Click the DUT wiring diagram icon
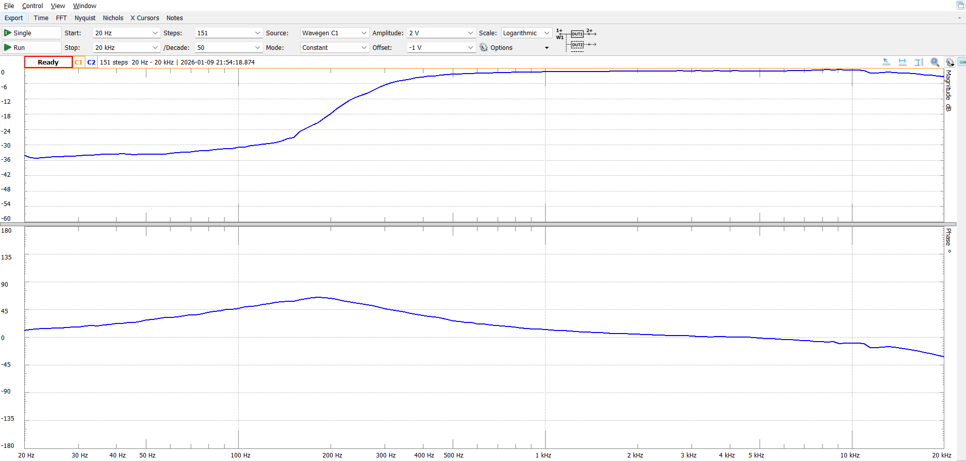Screen dimensions: 966x461 [576, 39]
